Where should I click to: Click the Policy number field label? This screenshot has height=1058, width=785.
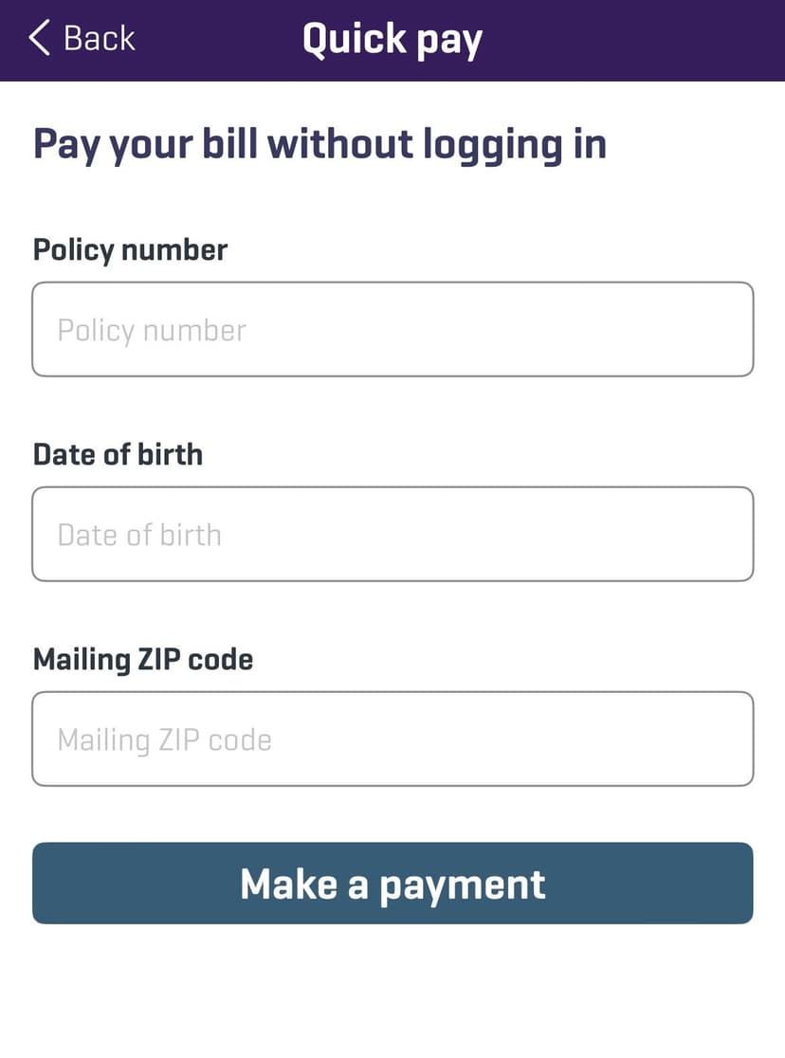coord(130,250)
